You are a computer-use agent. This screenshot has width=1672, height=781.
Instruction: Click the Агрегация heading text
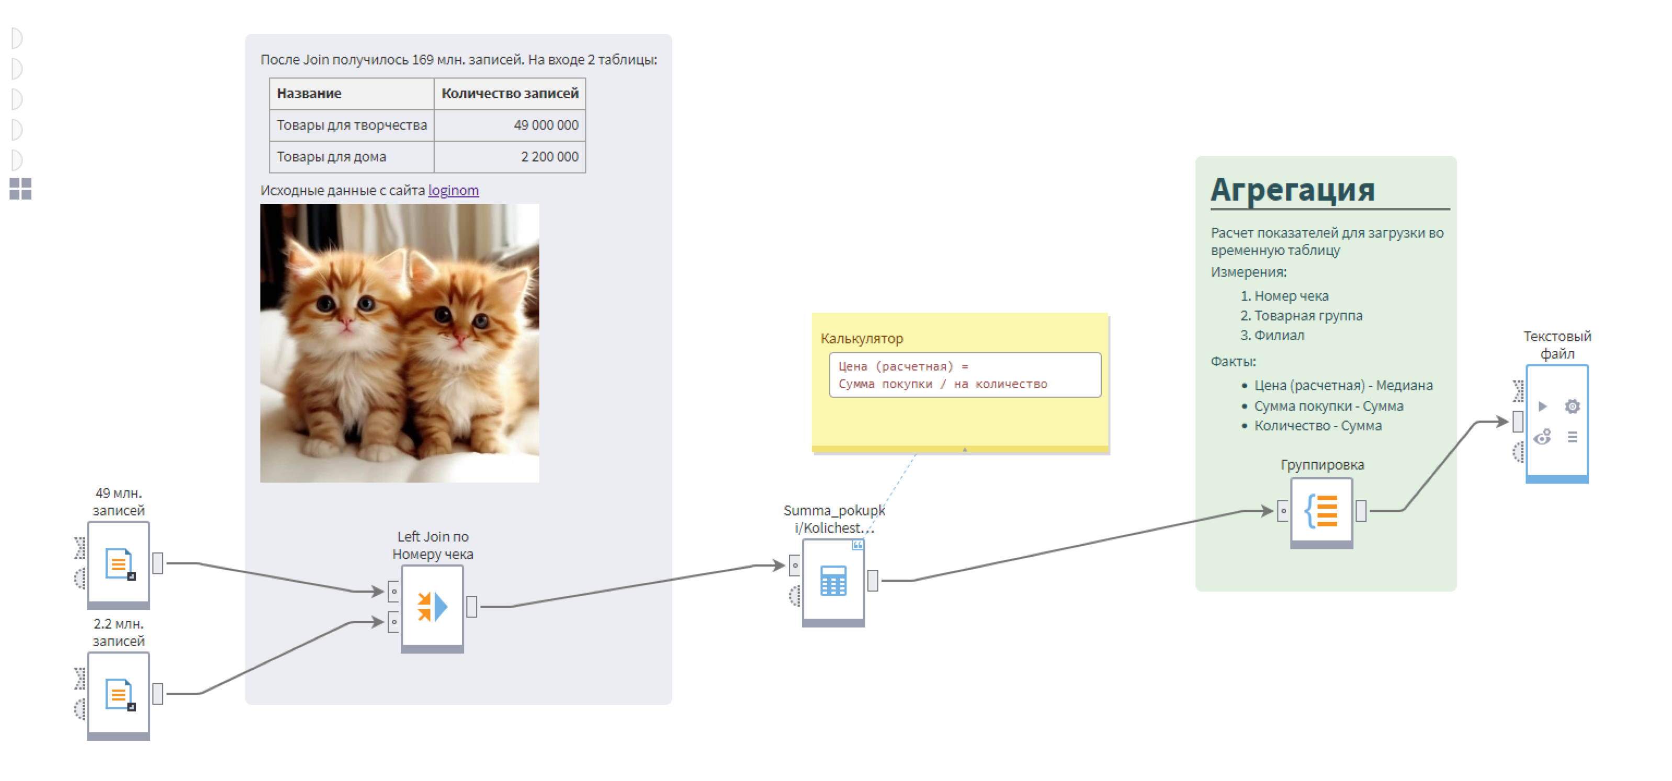tap(1292, 190)
